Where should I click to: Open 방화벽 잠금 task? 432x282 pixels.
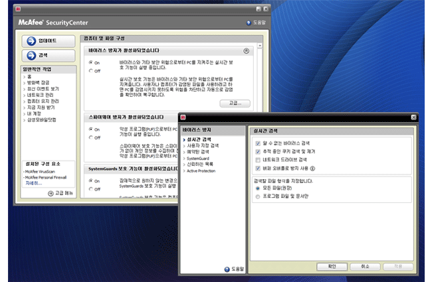[x=38, y=82]
